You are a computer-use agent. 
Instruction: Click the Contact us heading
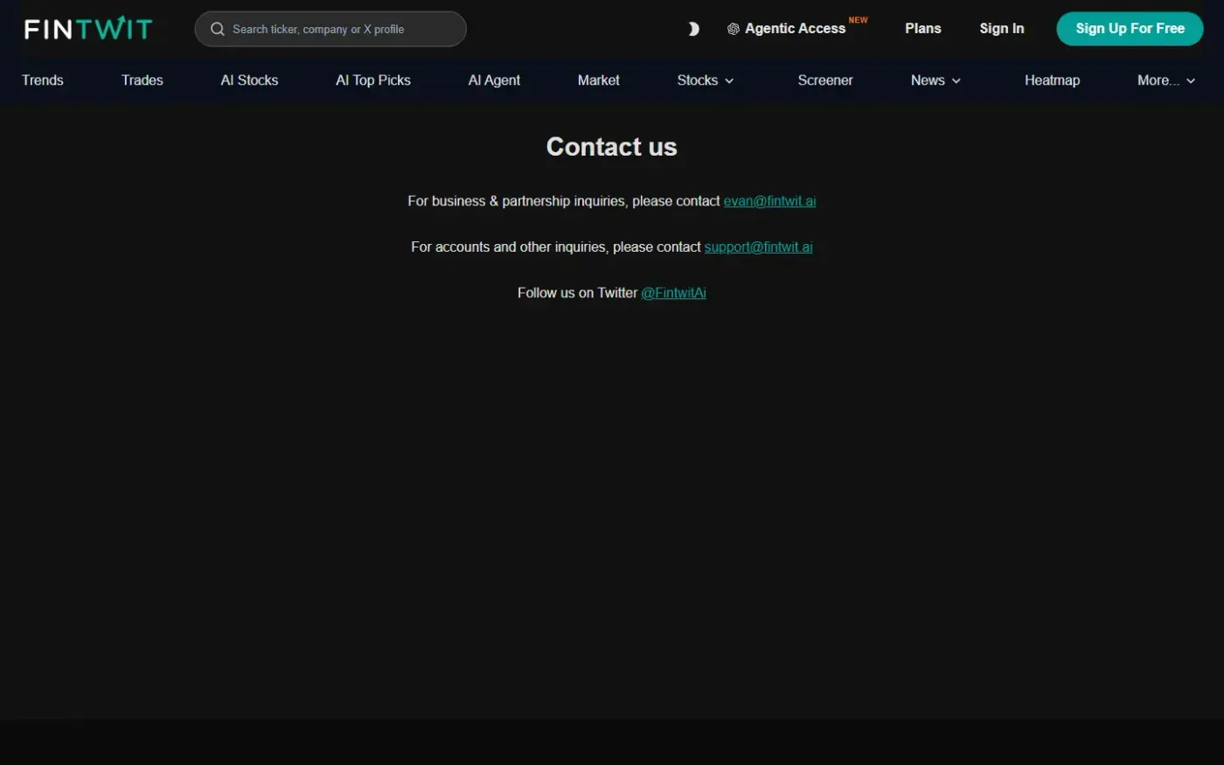[612, 146]
